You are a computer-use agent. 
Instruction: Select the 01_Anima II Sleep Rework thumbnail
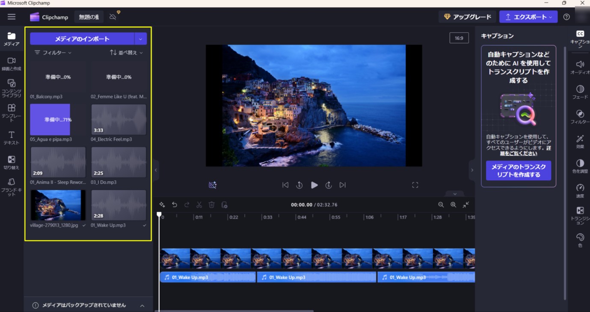58,162
